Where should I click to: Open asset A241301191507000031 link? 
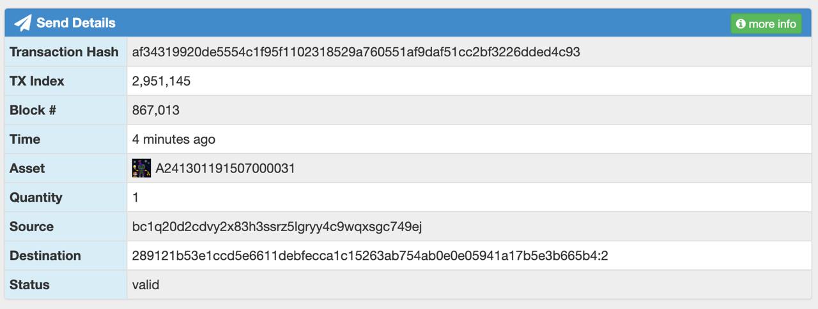click(225, 169)
